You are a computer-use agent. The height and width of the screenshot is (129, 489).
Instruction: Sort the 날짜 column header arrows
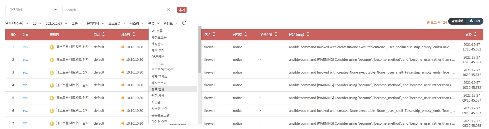pyautogui.click(x=475, y=35)
